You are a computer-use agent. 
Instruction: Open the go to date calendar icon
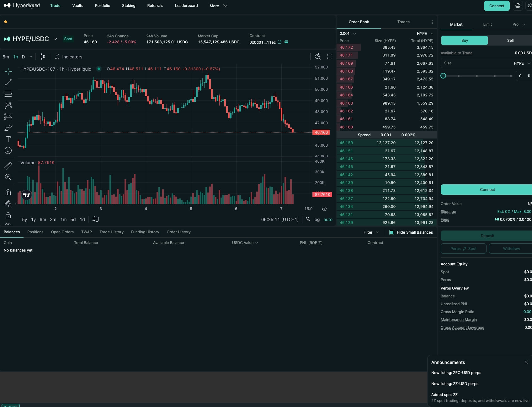[96, 219]
